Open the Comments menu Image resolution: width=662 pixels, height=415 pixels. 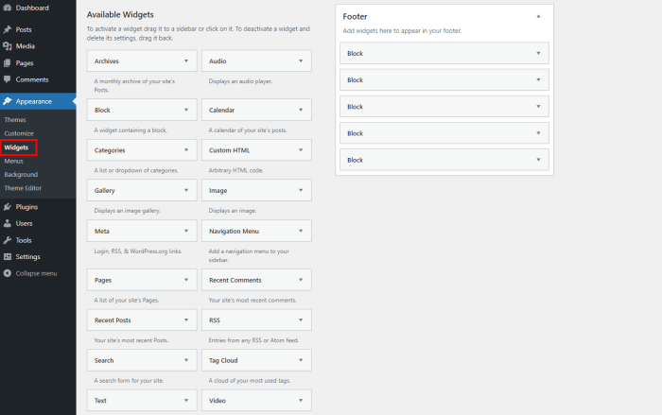point(32,79)
